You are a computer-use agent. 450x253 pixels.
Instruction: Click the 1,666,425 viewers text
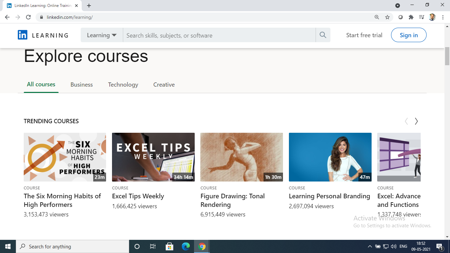pyautogui.click(x=134, y=206)
